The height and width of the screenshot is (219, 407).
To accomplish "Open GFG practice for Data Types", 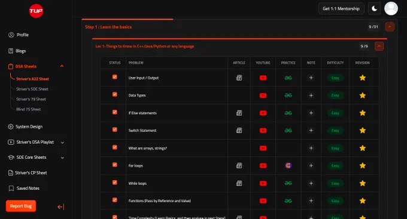I will pos(288,95).
